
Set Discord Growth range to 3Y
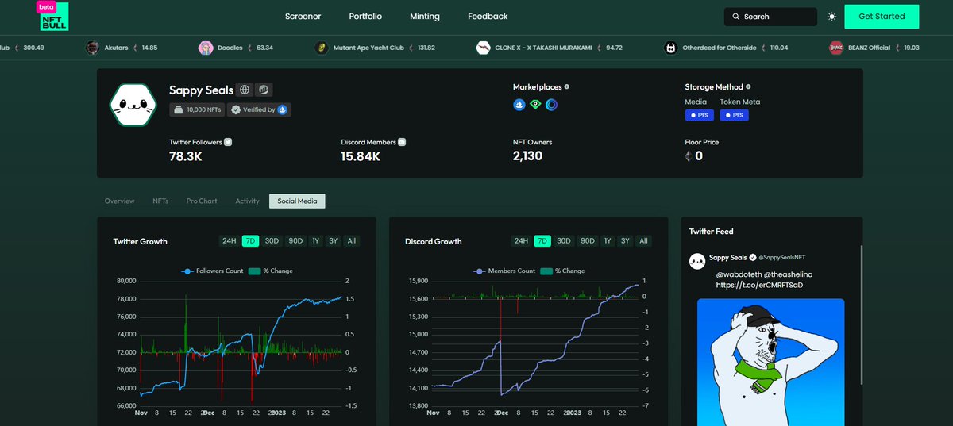pos(625,240)
